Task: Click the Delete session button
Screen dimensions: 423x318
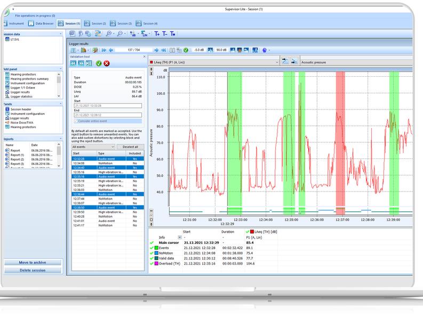Action: (x=33, y=271)
